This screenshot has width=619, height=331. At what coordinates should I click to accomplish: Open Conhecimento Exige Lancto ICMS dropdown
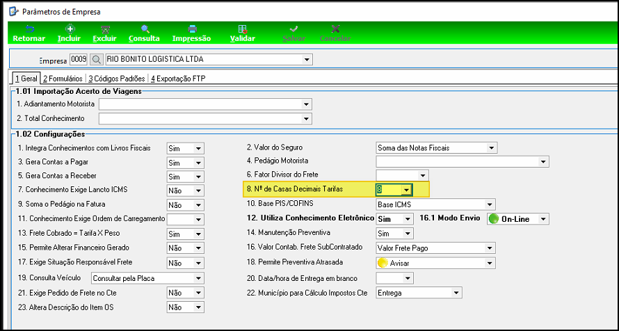[x=199, y=190]
